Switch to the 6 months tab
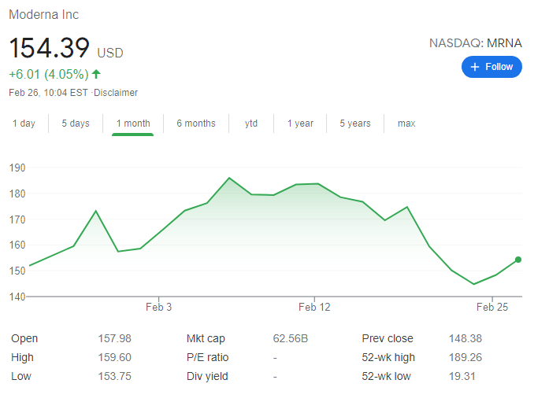The width and height of the screenshot is (549, 413). (196, 124)
